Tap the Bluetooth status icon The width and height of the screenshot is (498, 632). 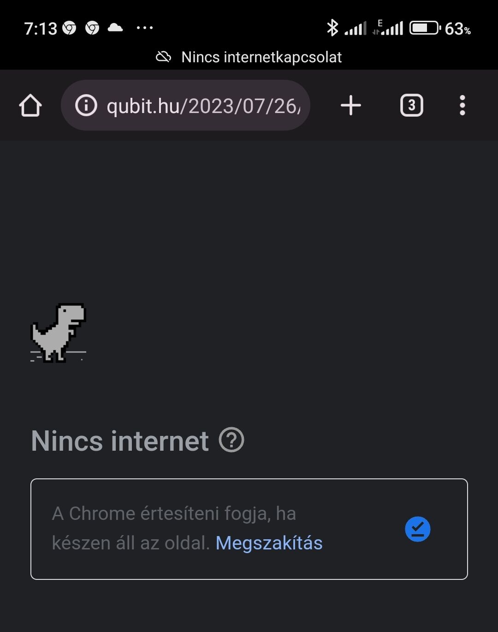pyautogui.click(x=332, y=28)
